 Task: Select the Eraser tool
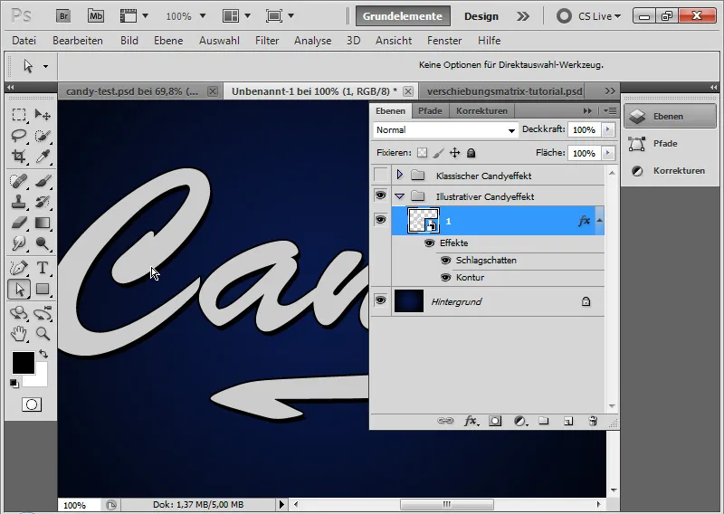[x=19, y=223]
